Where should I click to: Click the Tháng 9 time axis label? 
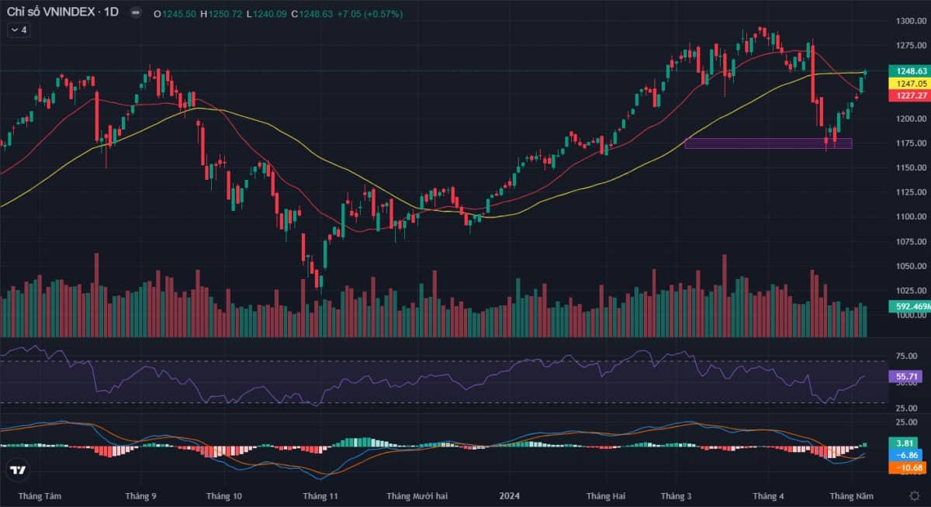click(x=140, y=496)
